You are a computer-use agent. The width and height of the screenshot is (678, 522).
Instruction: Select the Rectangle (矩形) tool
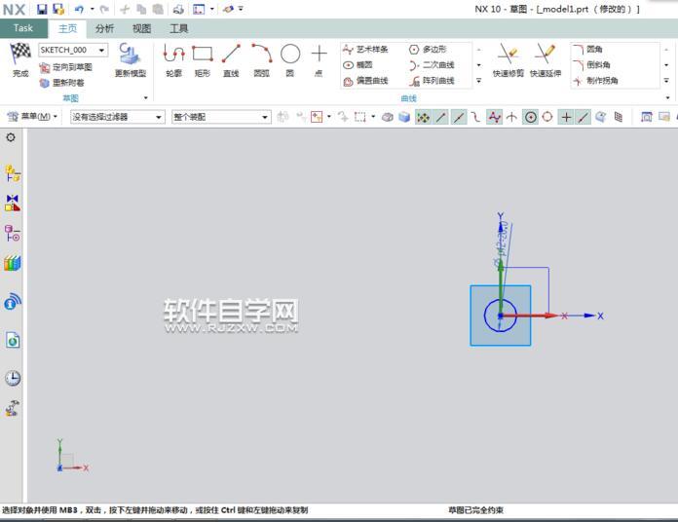[203, 60]
